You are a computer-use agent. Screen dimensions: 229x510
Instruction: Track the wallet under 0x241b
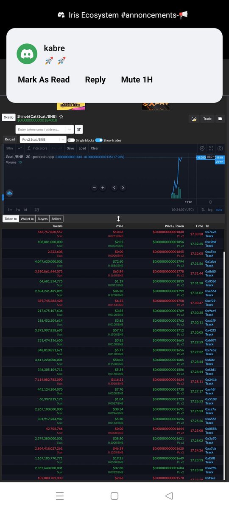(209, 383)
